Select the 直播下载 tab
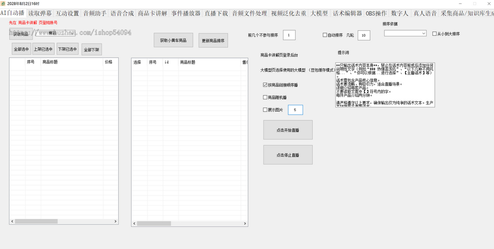The image size is (494, 249). [x=216, y=13]
